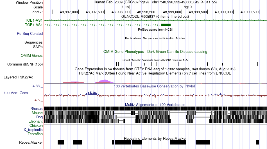Select the Zebrafish species label
Image resolution: width=267 pixels, height=149 pixels.
point(35,134)
